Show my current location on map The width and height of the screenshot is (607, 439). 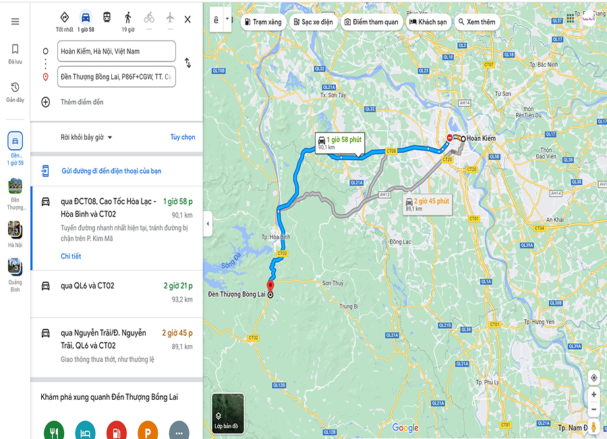click(x=594, y=378)
